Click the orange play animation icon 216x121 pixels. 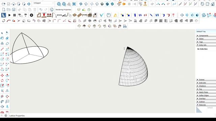coord(124,4)
